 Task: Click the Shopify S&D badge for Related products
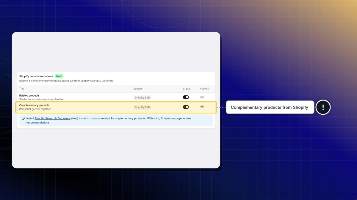click(142, 97)
